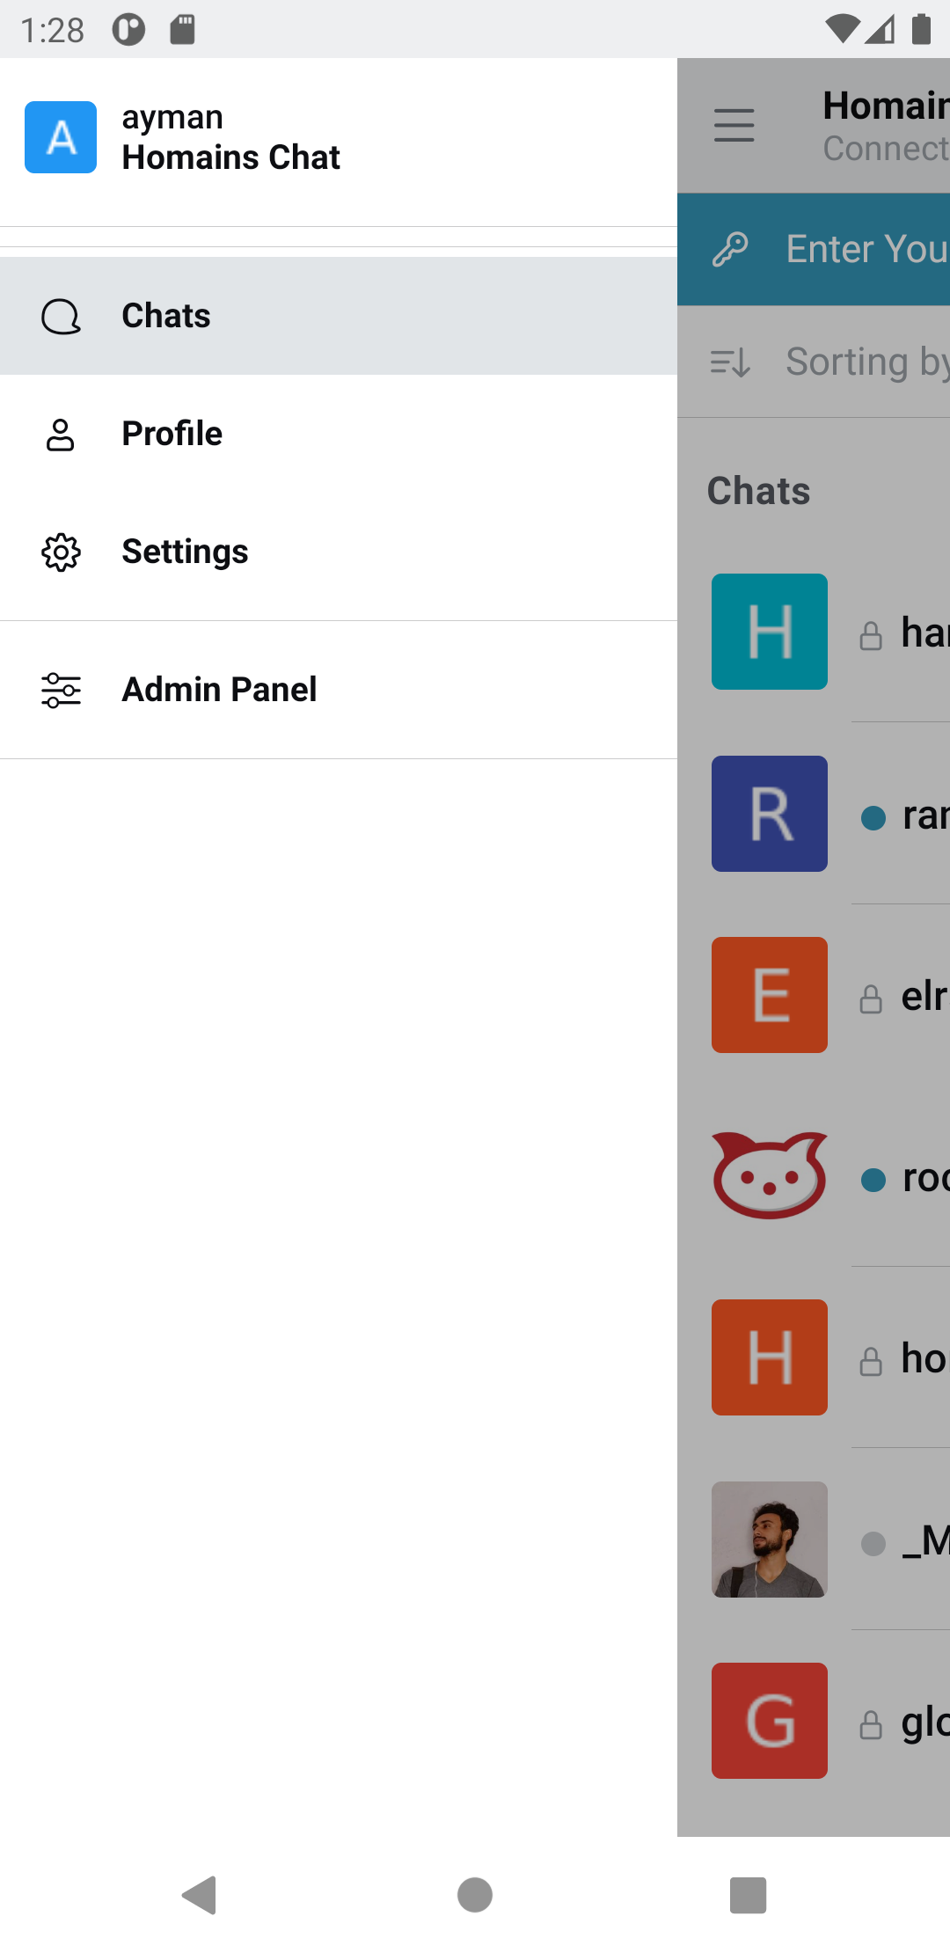Click the settings gear icon
The height and width of the screenshot is (1953, 950).
pyautogui.click(x=61, y=552)
